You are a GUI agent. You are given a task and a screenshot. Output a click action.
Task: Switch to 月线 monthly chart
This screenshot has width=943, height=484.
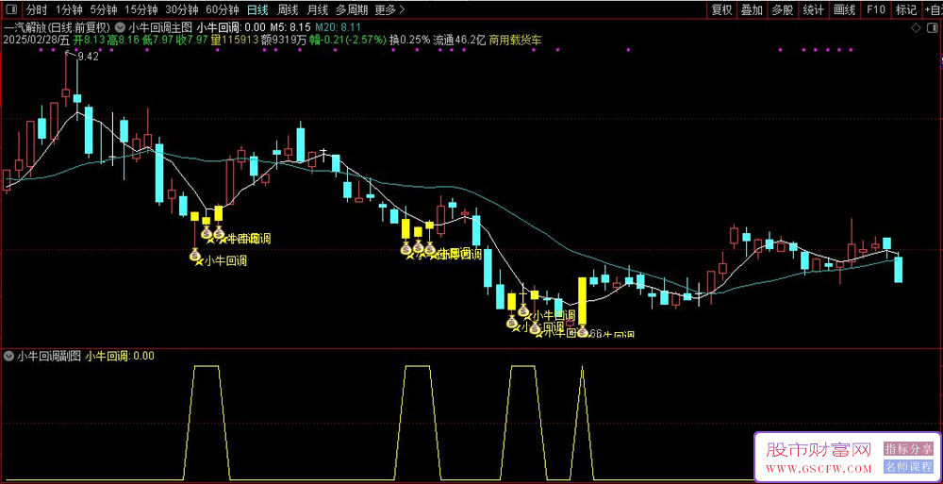(x=317, y=9)
